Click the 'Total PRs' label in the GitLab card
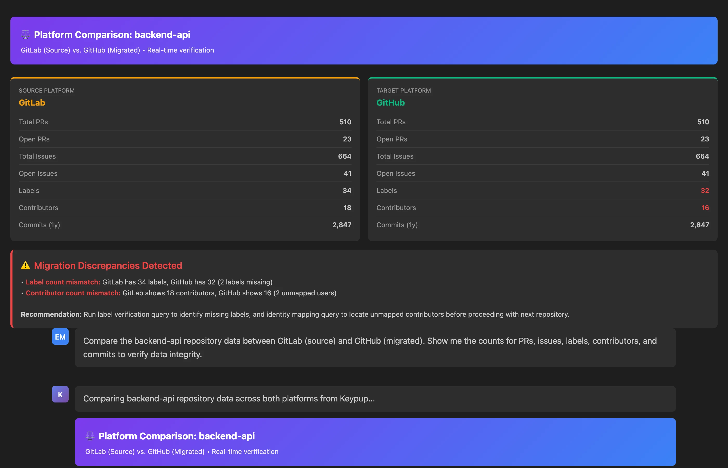The image size is (728, 468). pyautogui.click(x=33, y=122)
